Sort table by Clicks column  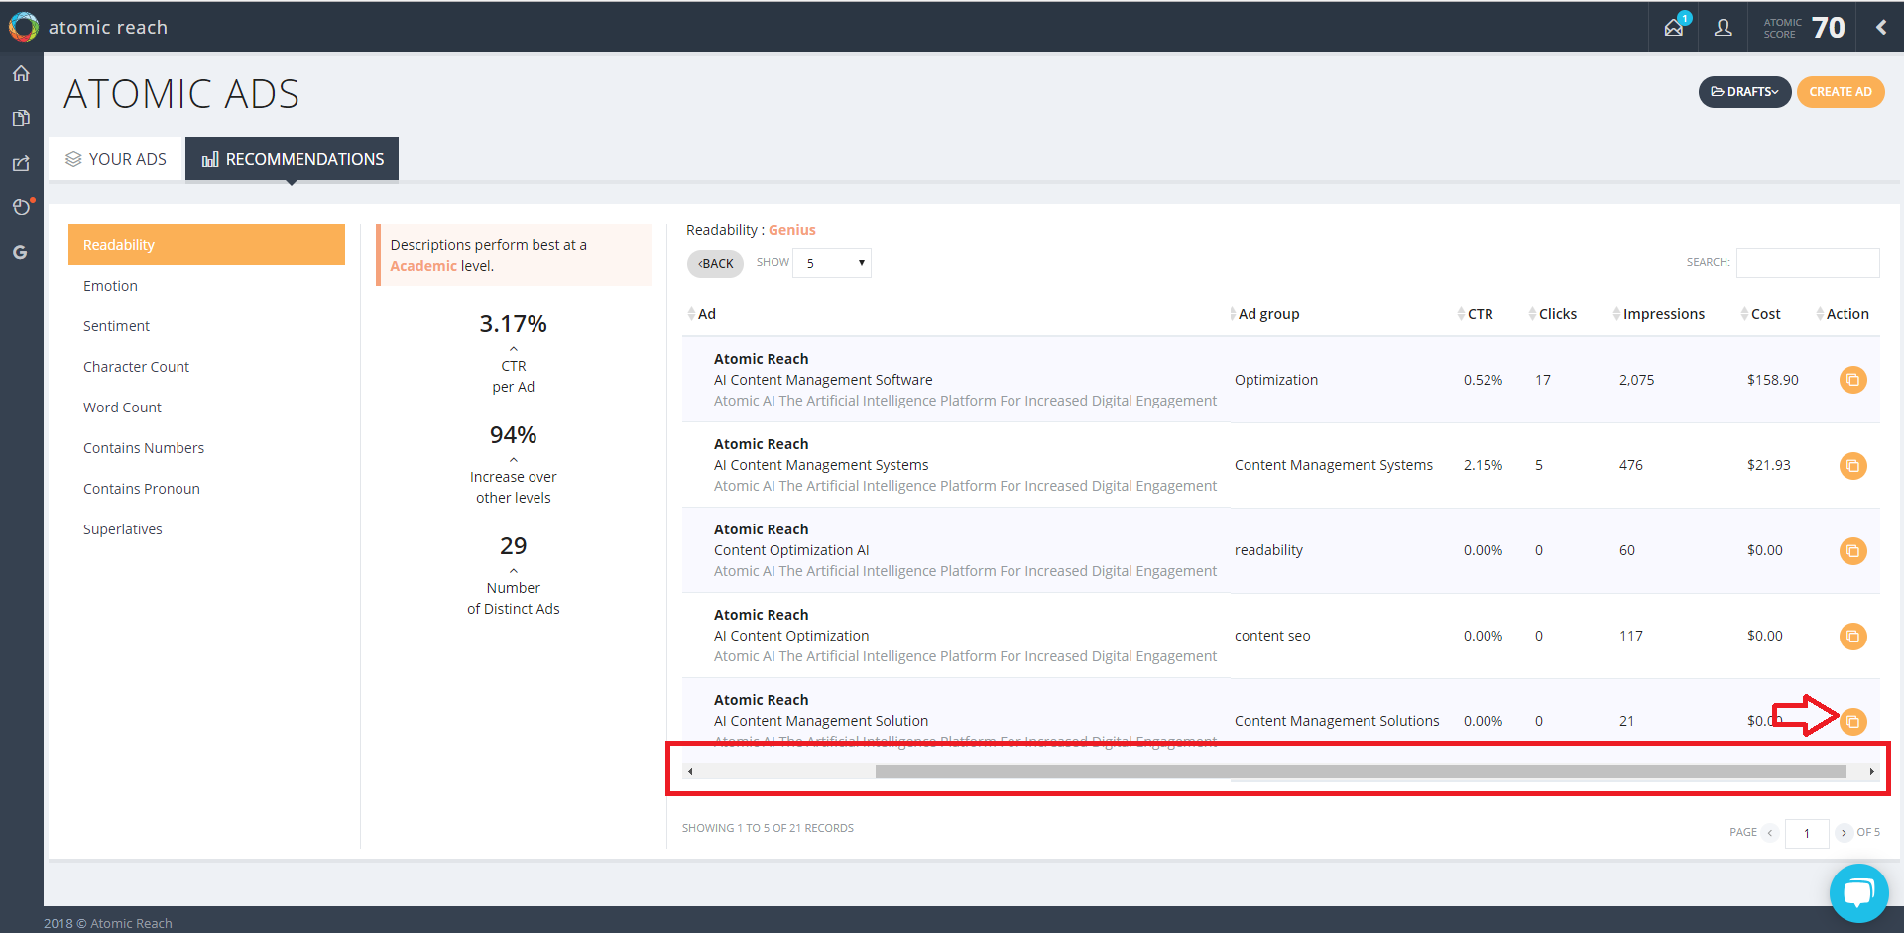coord(1552,314)
